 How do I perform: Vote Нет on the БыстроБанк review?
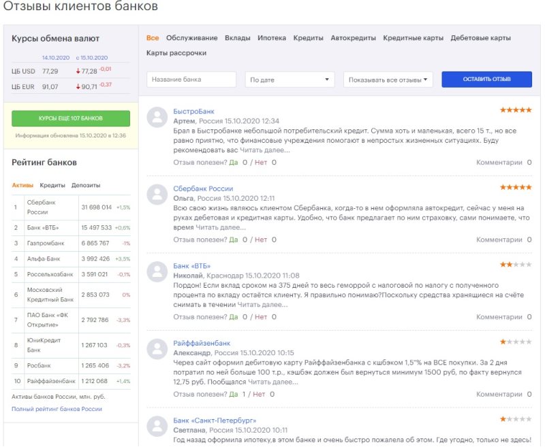tap(261, 163)
